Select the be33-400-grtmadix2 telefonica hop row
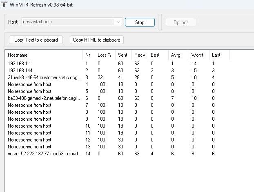The width and height of the screenshot is (254, 192). click(44, 98)
